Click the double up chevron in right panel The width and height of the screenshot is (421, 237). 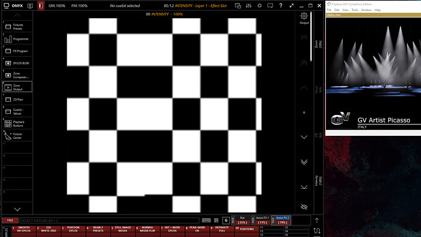pos(304,63)
